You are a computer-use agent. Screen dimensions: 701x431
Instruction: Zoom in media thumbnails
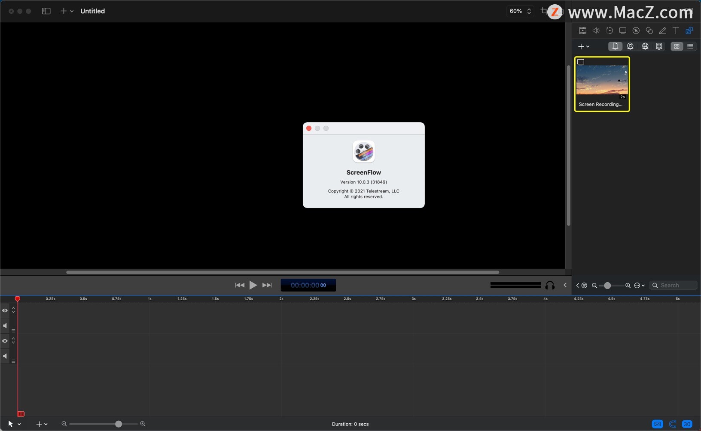pos(628,285)
